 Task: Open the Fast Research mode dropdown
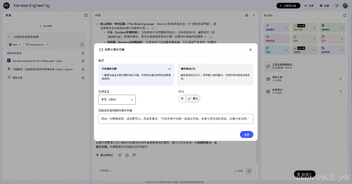point(37,45)
